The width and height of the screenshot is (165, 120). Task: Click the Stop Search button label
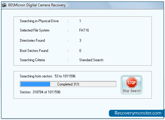(x=131, y=91)
